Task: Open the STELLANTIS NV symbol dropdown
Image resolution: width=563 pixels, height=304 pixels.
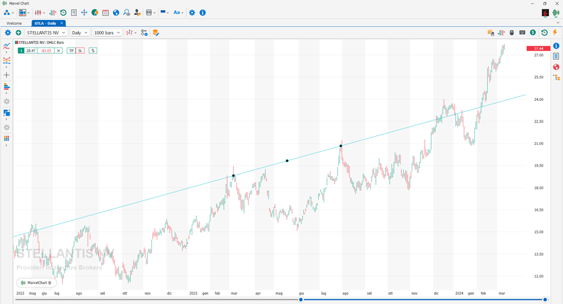Action: click(x=46, y=33)
